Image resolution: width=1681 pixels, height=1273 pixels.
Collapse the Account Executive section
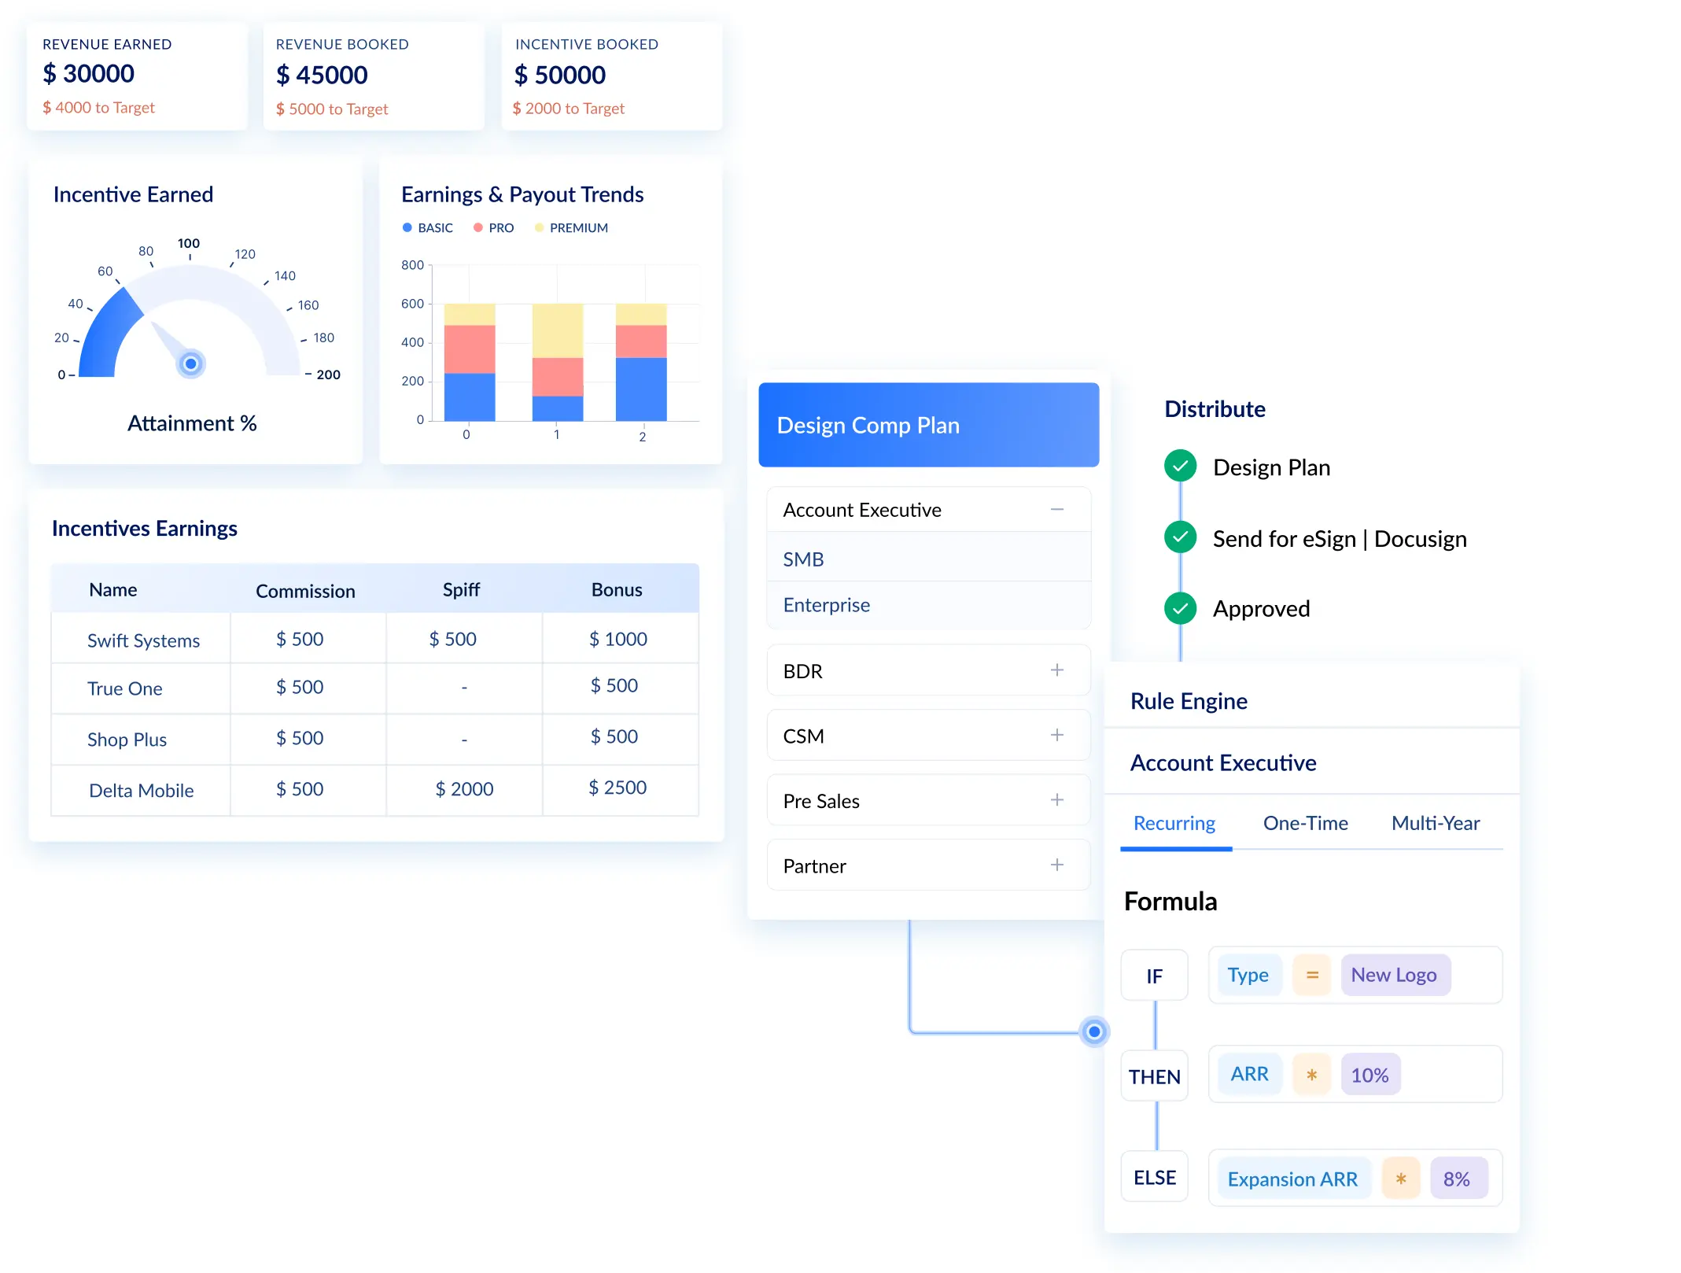[x=1057, y=510]
